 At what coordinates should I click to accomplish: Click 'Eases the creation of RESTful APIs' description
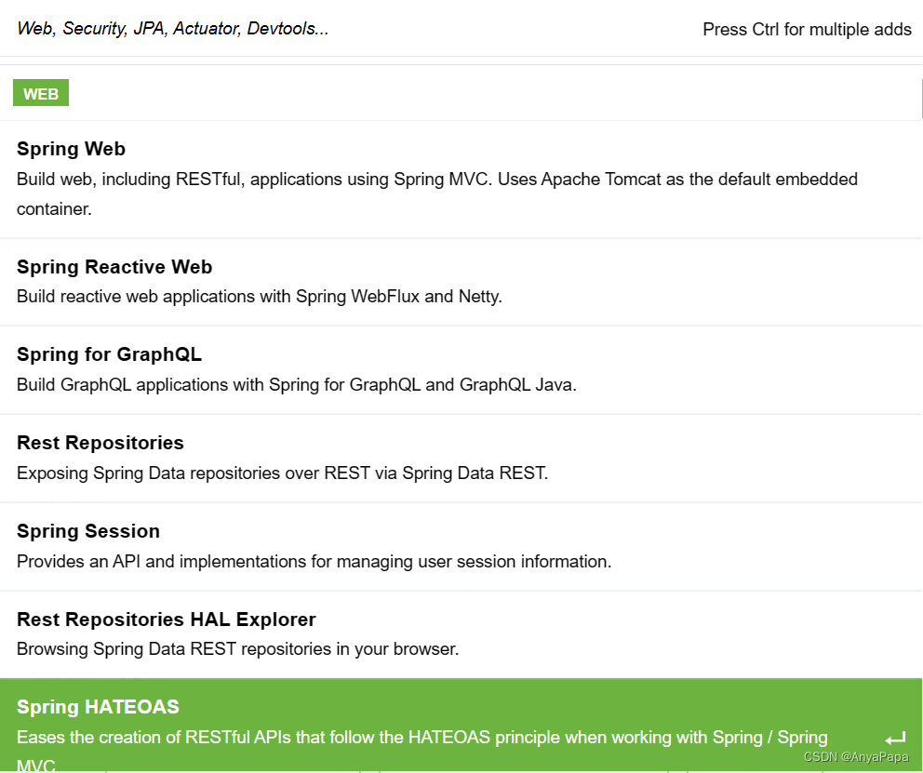(x=422, y=752)
